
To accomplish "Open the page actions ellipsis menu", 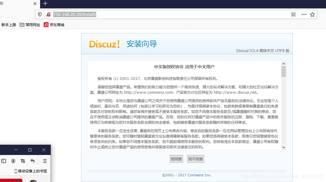I will pyautogui.click(x=303, y=14).
